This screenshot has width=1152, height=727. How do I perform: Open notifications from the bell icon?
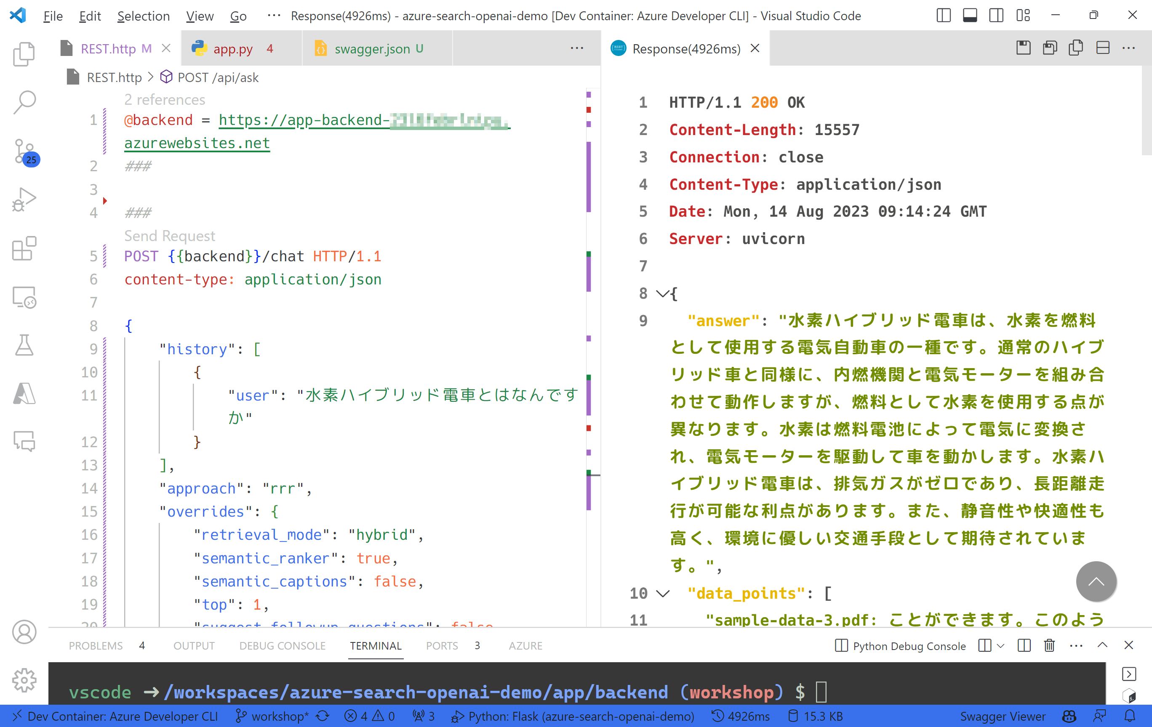(1131, 716)
